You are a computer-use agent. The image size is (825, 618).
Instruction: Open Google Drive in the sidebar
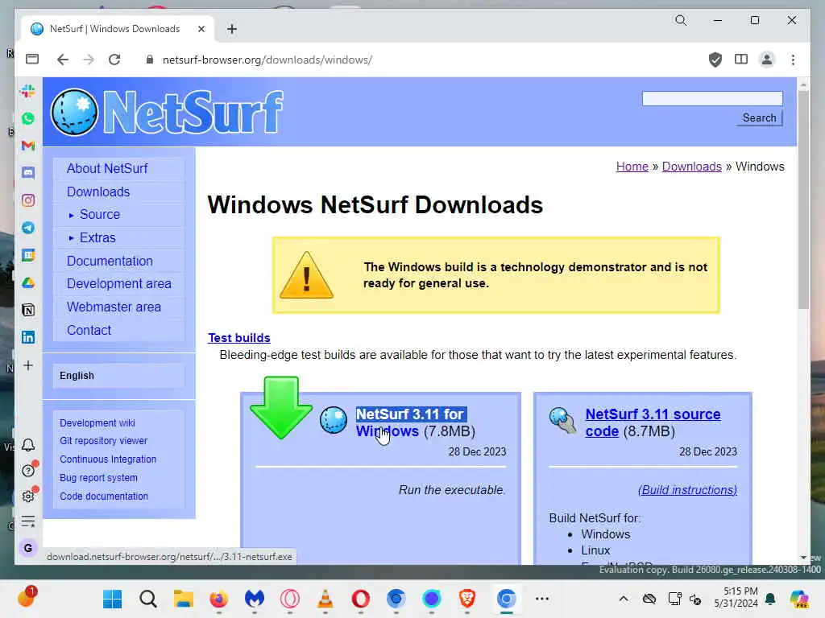click(x=28, y=282)
